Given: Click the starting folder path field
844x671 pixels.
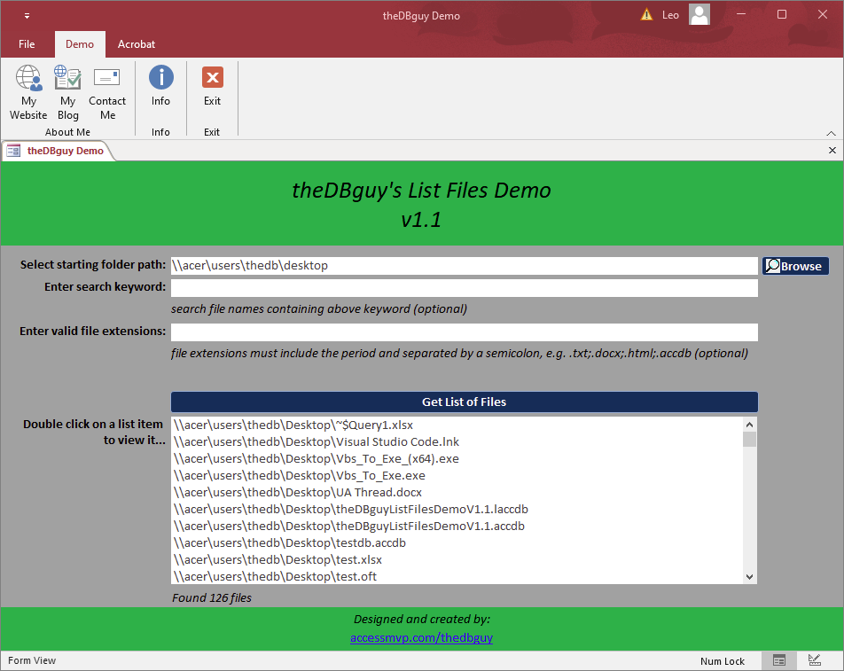Looking at the screenshot, I should pyautogui.click(x=464, y=265).
